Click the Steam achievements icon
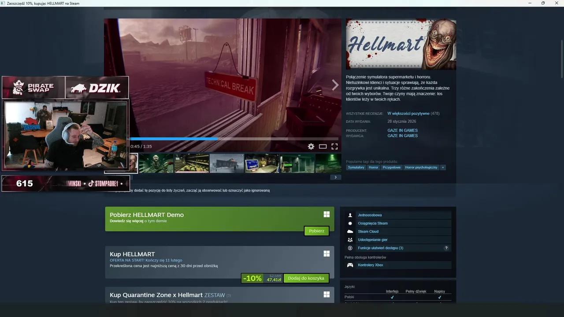Screen dimensions: 564x317 350,223
